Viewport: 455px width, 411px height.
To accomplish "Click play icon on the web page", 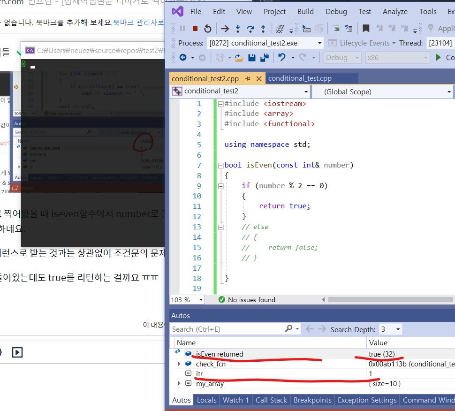I will [17, 352].
